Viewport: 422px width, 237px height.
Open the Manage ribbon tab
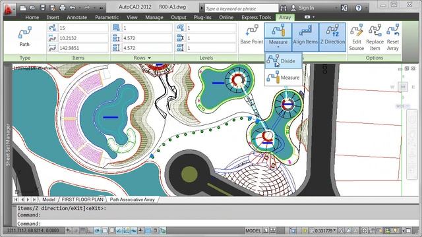click(x=154, y=18)
